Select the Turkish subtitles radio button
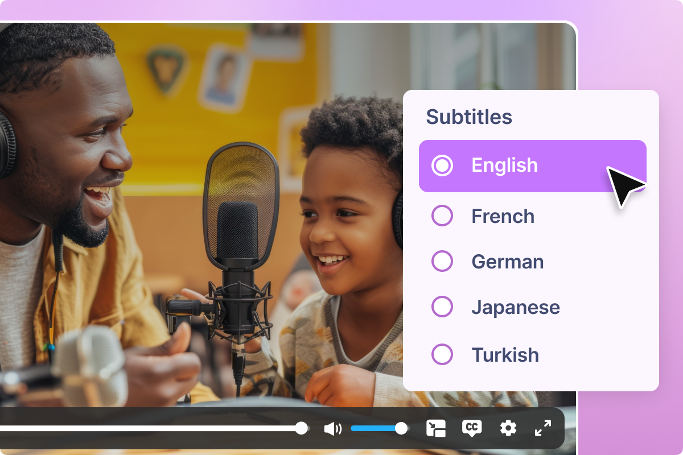683x455 pixels. (x=442, y=354)
